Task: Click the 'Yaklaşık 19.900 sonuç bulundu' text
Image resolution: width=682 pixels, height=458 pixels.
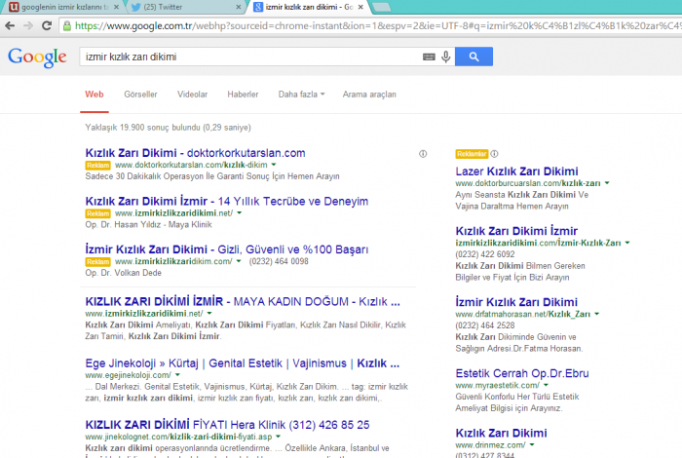Action: click(142, 128)
